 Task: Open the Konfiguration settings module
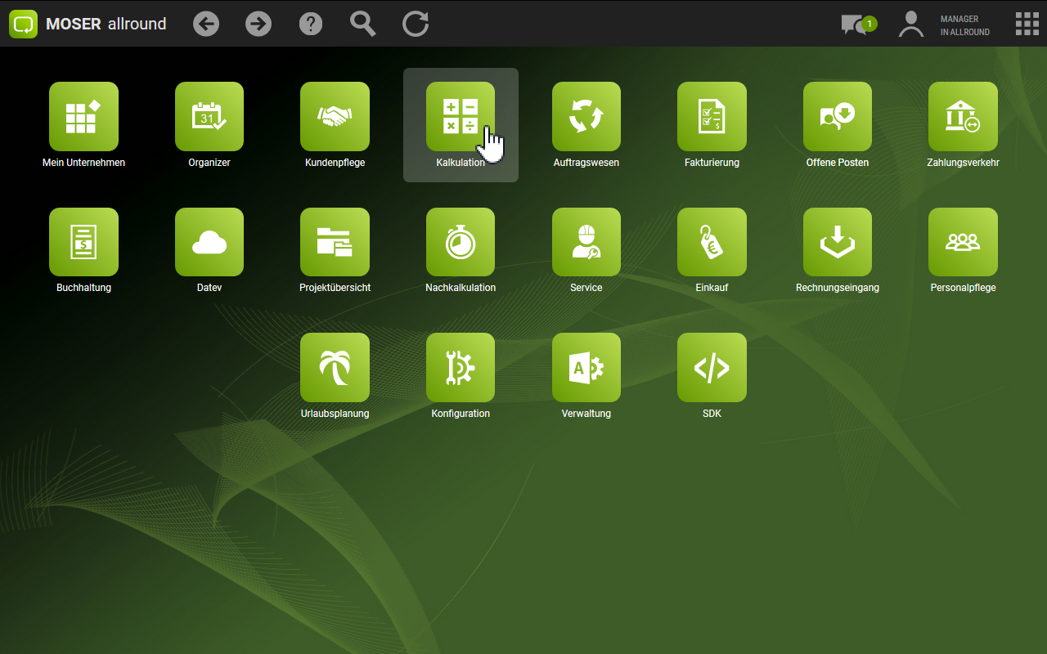pyautogui.click(x=461, y=368)
